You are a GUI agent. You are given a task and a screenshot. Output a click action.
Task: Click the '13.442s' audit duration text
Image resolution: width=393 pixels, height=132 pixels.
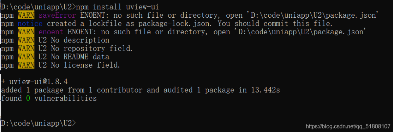click(265, 90)
